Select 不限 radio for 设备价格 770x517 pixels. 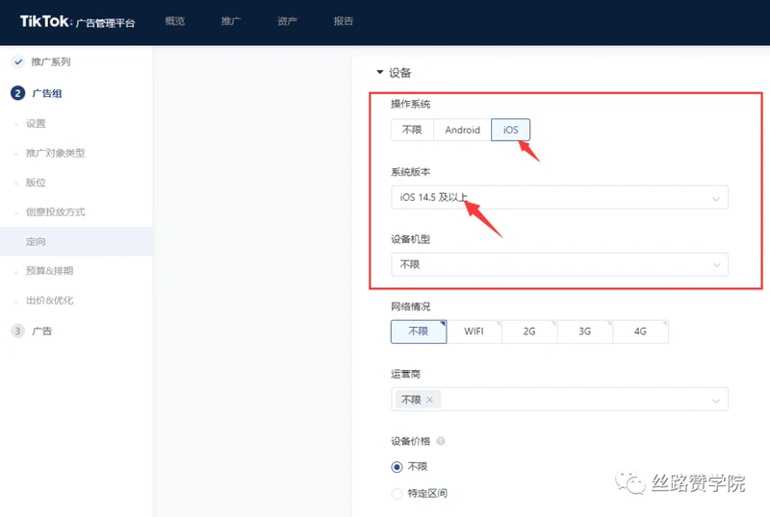click(x=397, y=467)
